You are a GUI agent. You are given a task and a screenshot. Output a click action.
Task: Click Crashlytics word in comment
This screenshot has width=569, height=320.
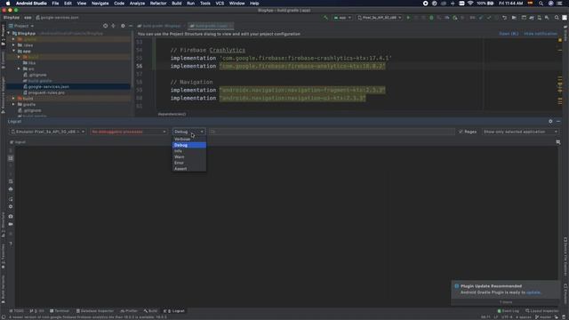point(228,50)
